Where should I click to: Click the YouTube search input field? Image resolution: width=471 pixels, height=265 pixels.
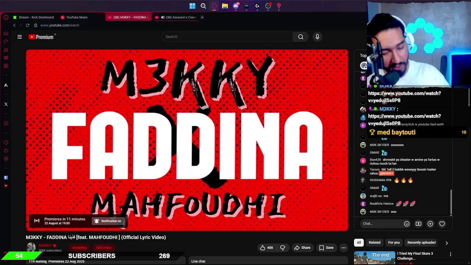(227, 37)
